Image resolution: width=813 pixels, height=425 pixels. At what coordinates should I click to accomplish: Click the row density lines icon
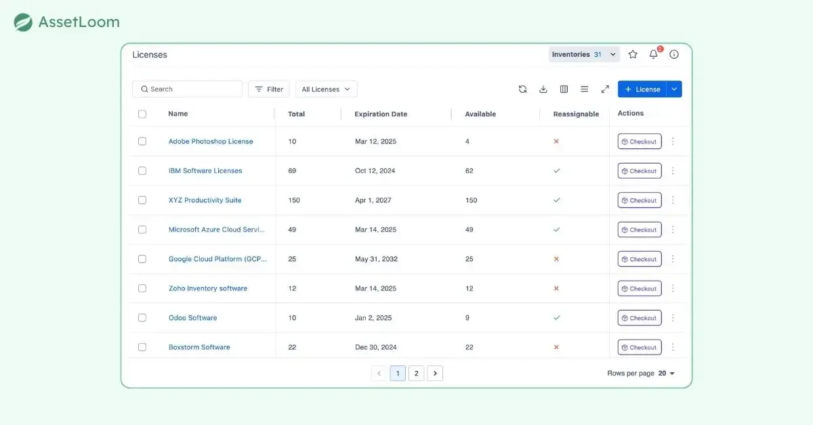coord(585,89)
